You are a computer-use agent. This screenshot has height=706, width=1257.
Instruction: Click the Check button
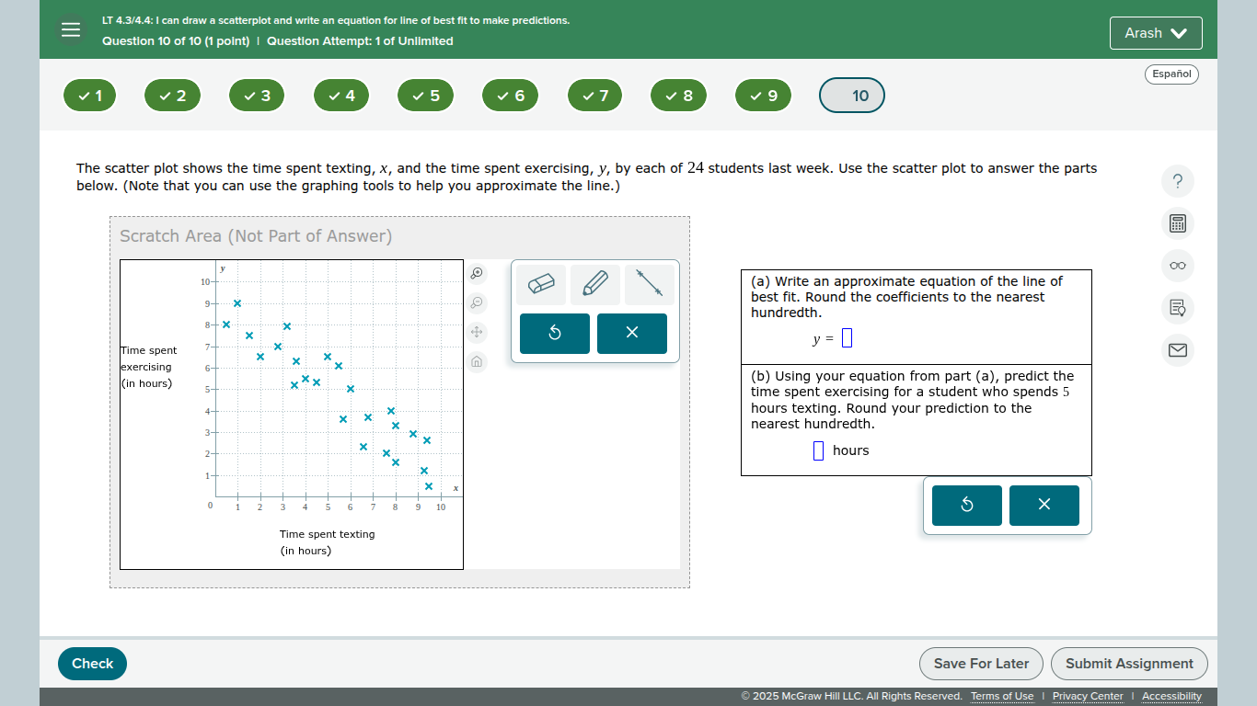[92, 663]
